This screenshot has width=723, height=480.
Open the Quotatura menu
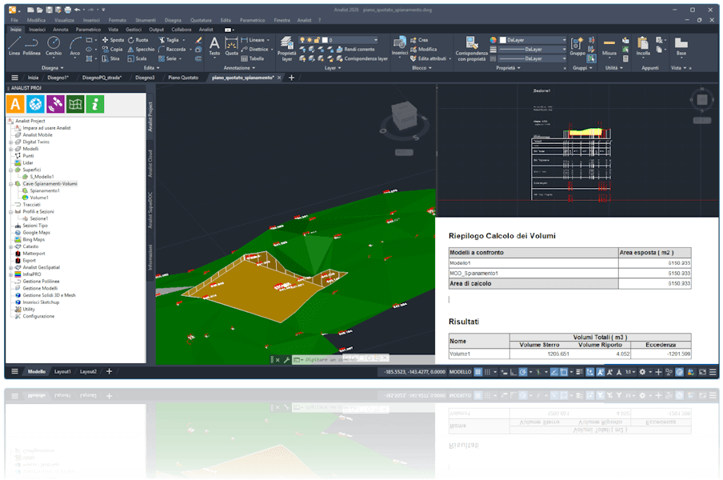tap(201, 20)
